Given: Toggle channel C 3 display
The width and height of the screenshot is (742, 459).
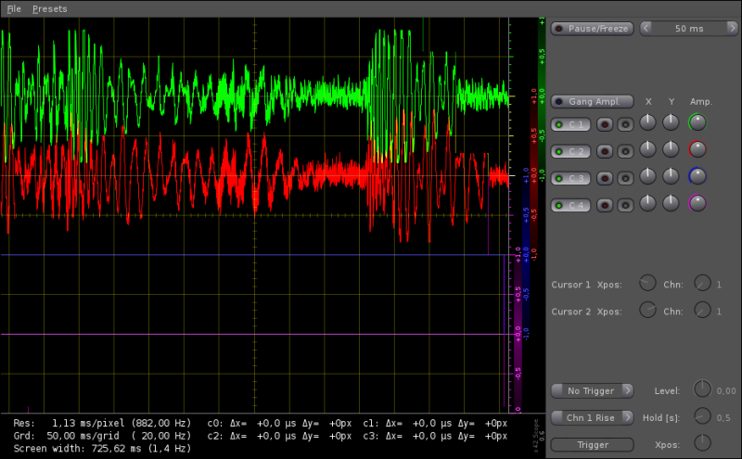Looking at the screenshot, I should (x=570, y=177).
